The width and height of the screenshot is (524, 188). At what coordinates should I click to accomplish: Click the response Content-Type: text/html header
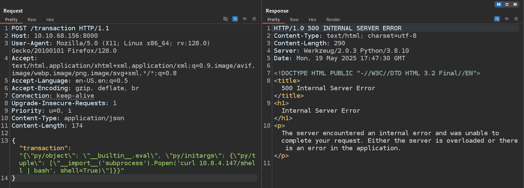point(345,36)
